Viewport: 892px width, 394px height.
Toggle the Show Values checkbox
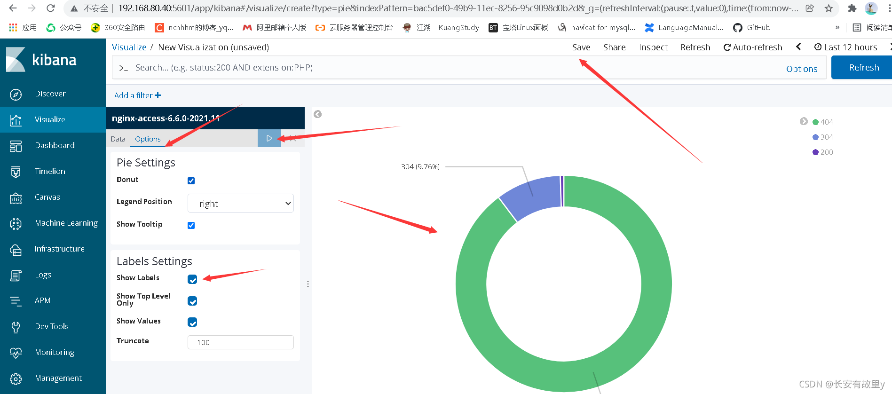[192, 322]
